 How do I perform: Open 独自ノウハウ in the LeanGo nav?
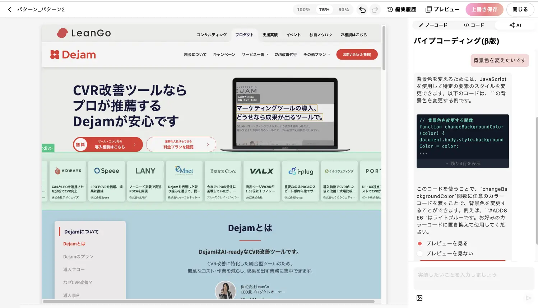click(321, 35)
